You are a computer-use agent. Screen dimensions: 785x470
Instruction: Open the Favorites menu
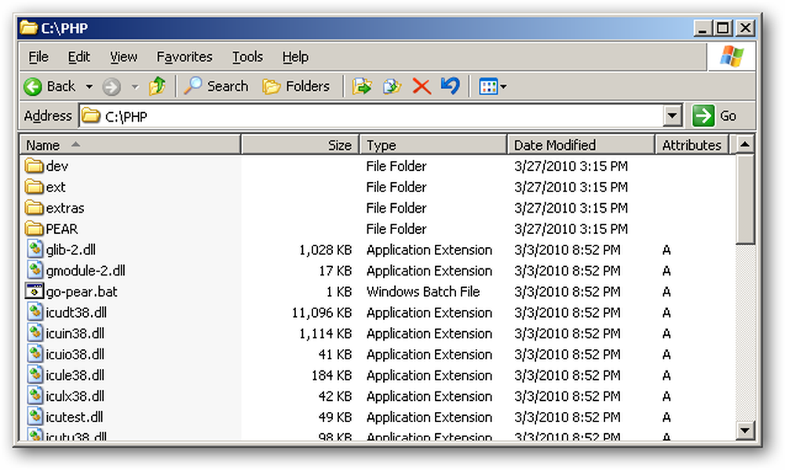[184, 57]
